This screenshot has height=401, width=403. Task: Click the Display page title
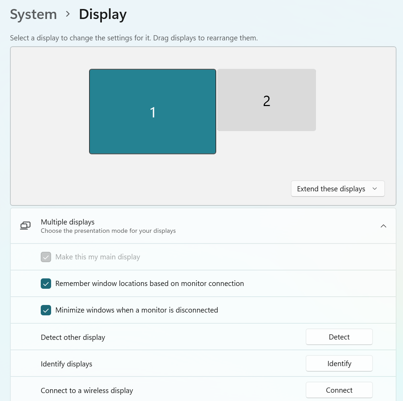click(103, 15)
